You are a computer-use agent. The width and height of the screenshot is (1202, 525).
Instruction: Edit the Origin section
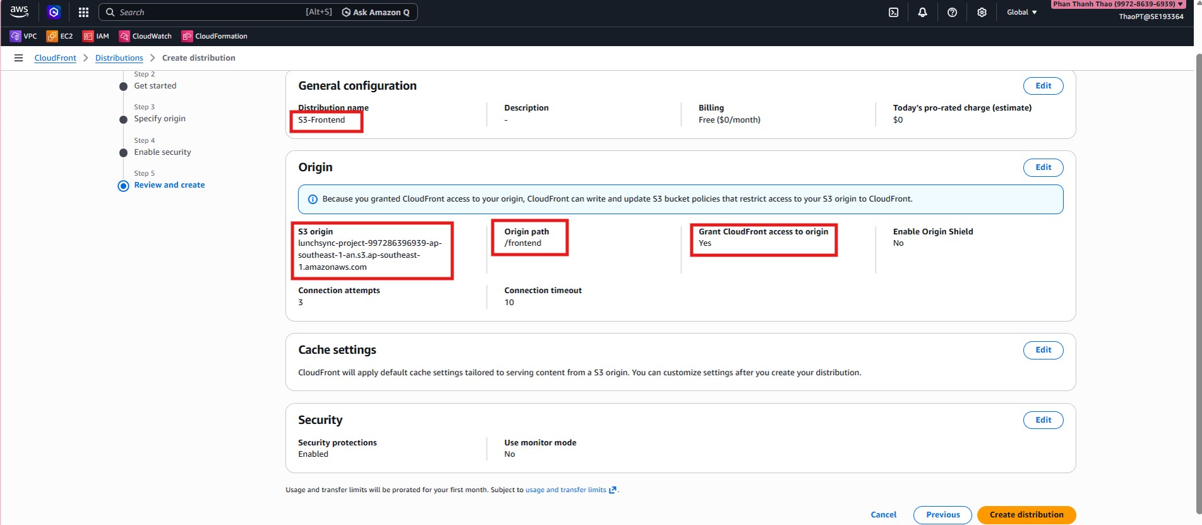(x=1043, y=167)
